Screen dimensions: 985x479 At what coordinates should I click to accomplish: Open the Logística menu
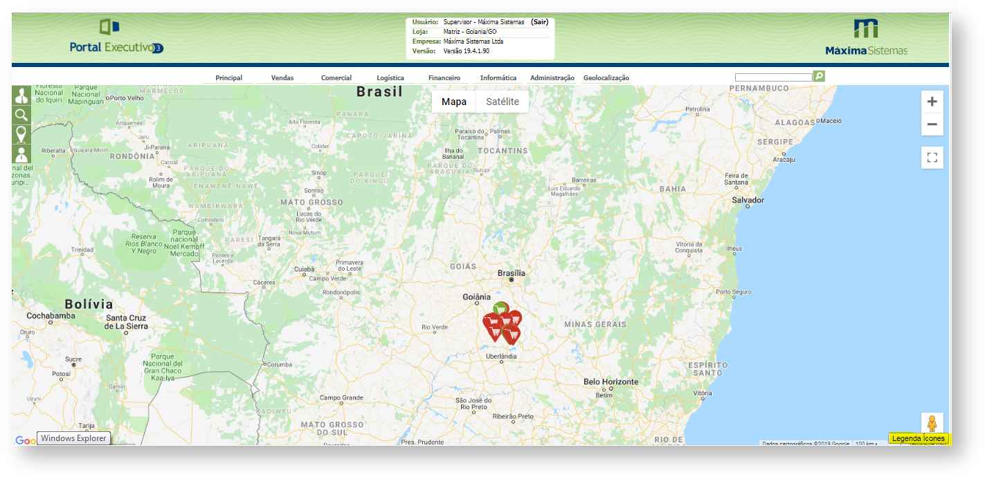coord(390,78)
